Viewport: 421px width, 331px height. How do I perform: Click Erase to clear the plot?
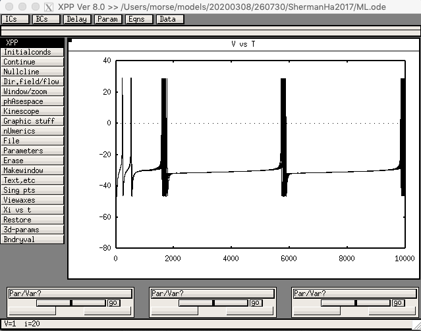(x=32, y=161)
